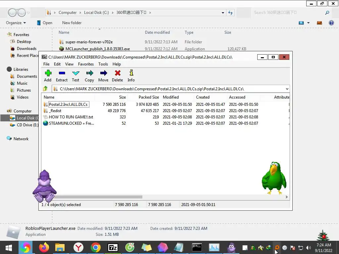Select super-mario-forever-v702e folder in Explorer
Screen dimensions: 339x254
click(x=89, y=42)
